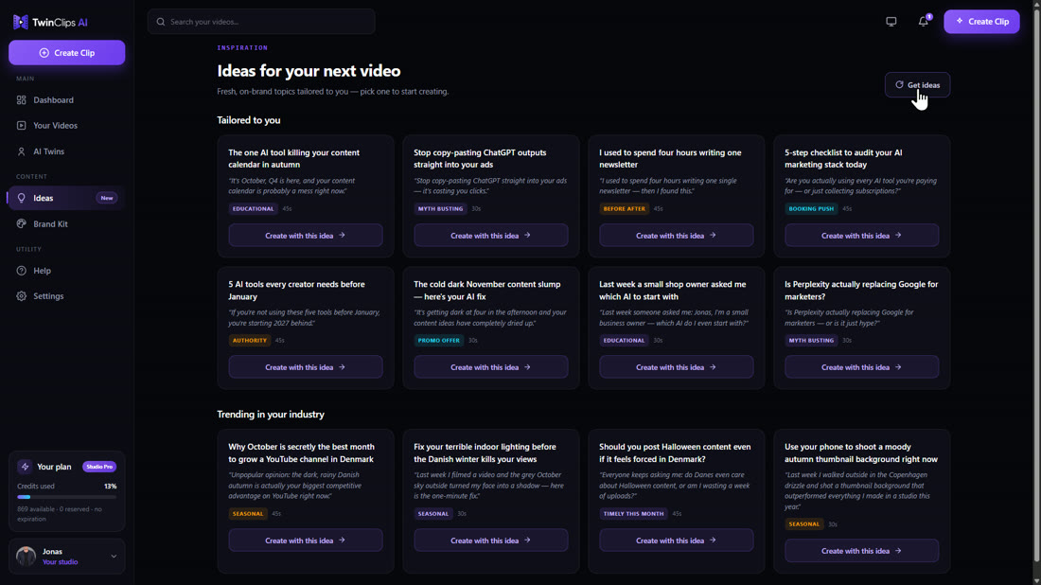Click the Your Videos play icon
Viewport: 1041px width, 585px height.
[21, 126]
